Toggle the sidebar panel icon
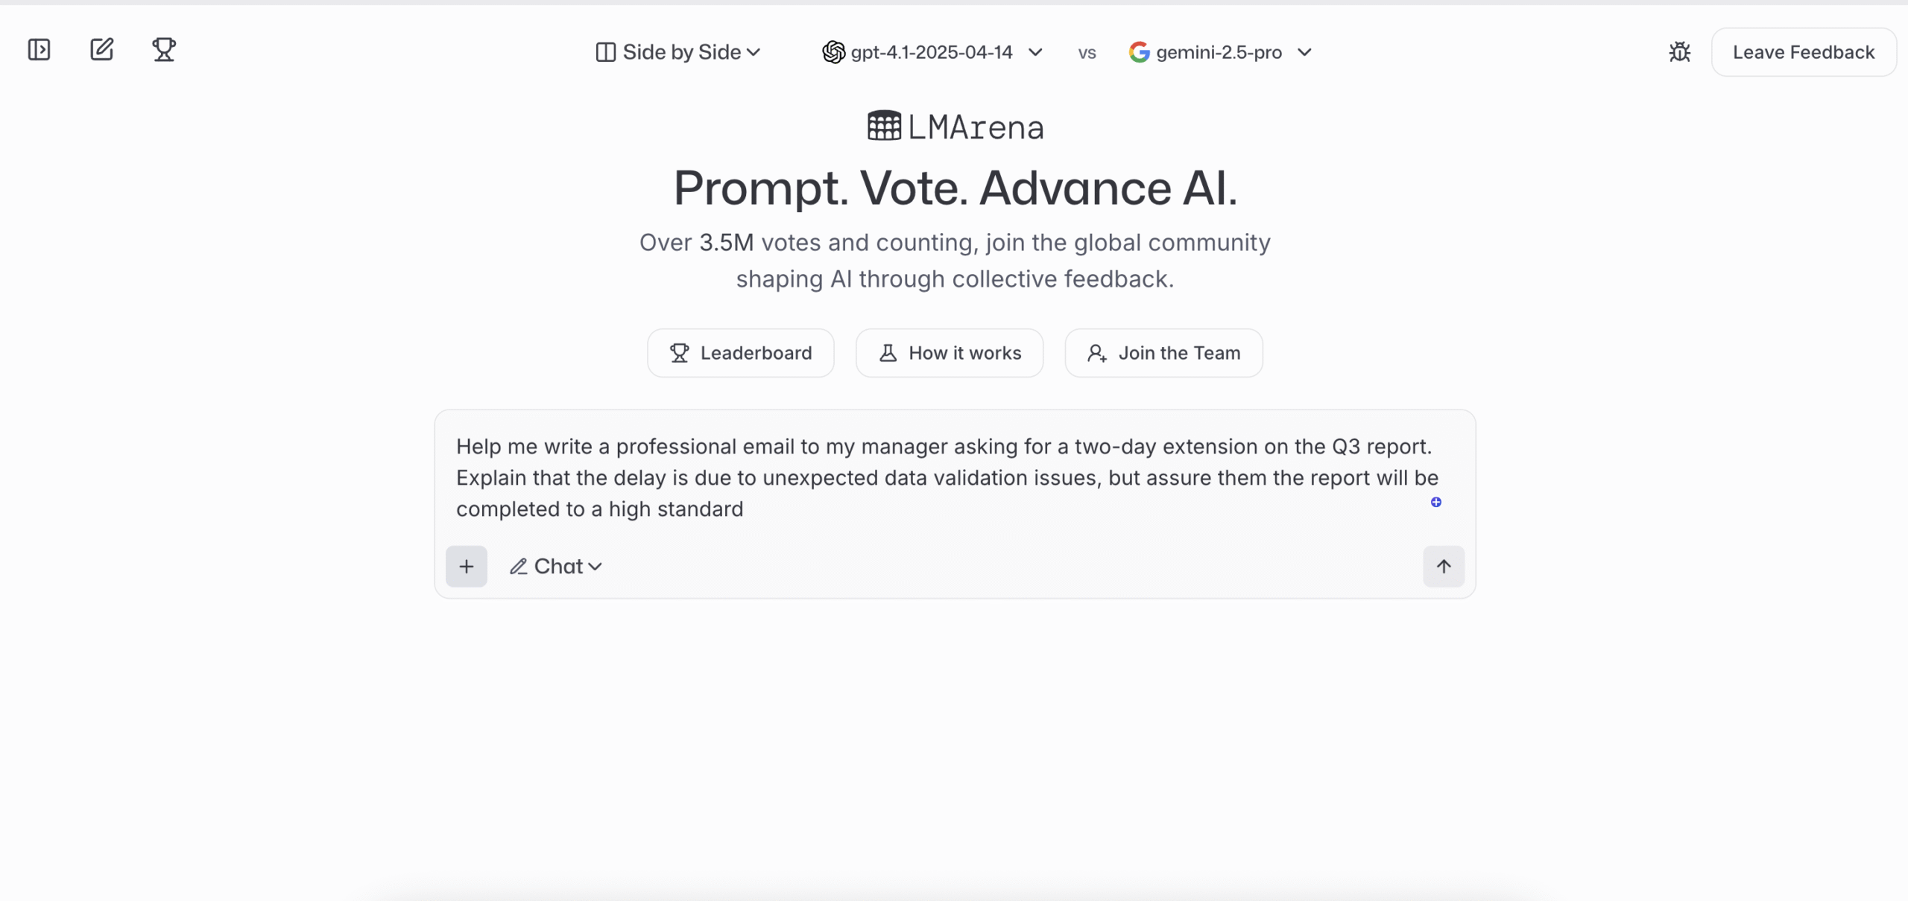 tap(39, 50)
